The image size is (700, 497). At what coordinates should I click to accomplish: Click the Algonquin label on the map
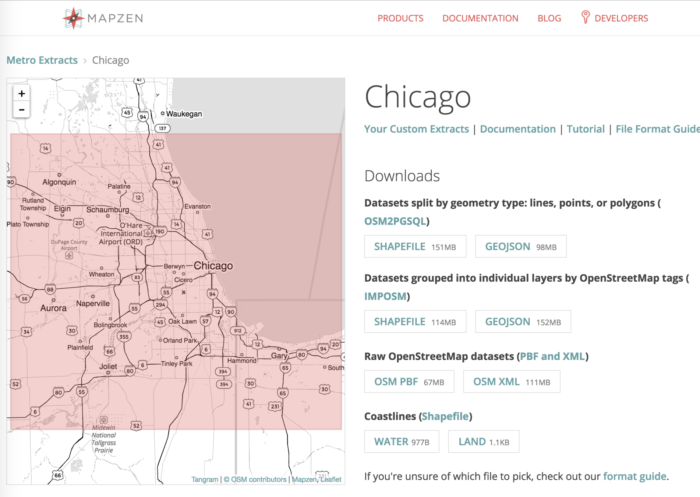59,182
